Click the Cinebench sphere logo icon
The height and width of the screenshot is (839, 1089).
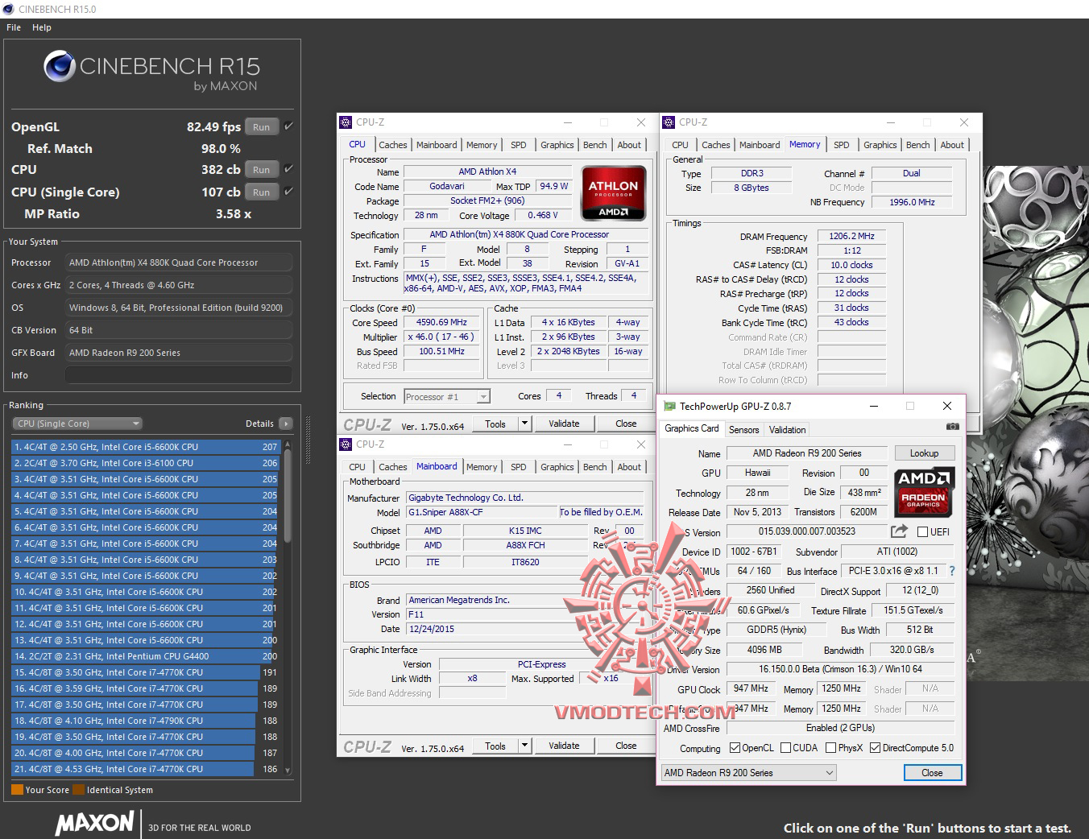point(59,67)
